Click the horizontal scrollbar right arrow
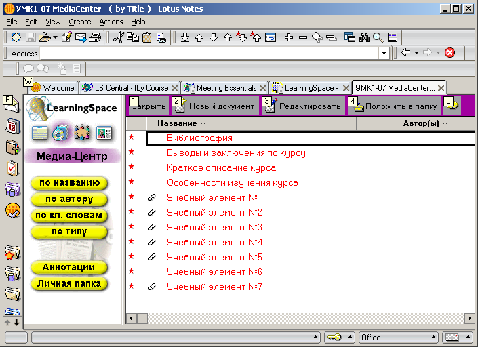The image size is (478, 347). point(470,319)
